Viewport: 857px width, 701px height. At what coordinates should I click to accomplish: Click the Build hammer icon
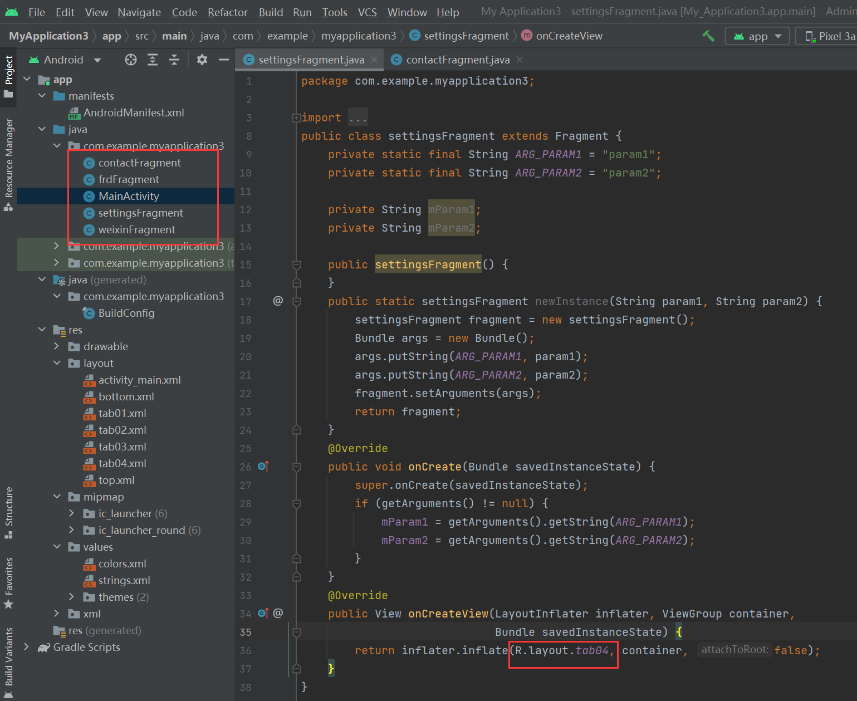708,36
